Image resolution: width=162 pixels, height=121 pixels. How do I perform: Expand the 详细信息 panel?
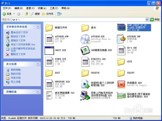tap(38, 91)
